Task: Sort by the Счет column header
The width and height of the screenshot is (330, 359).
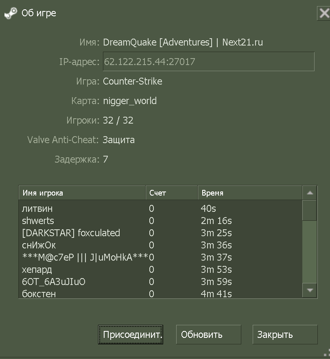Action: point(172,193)
